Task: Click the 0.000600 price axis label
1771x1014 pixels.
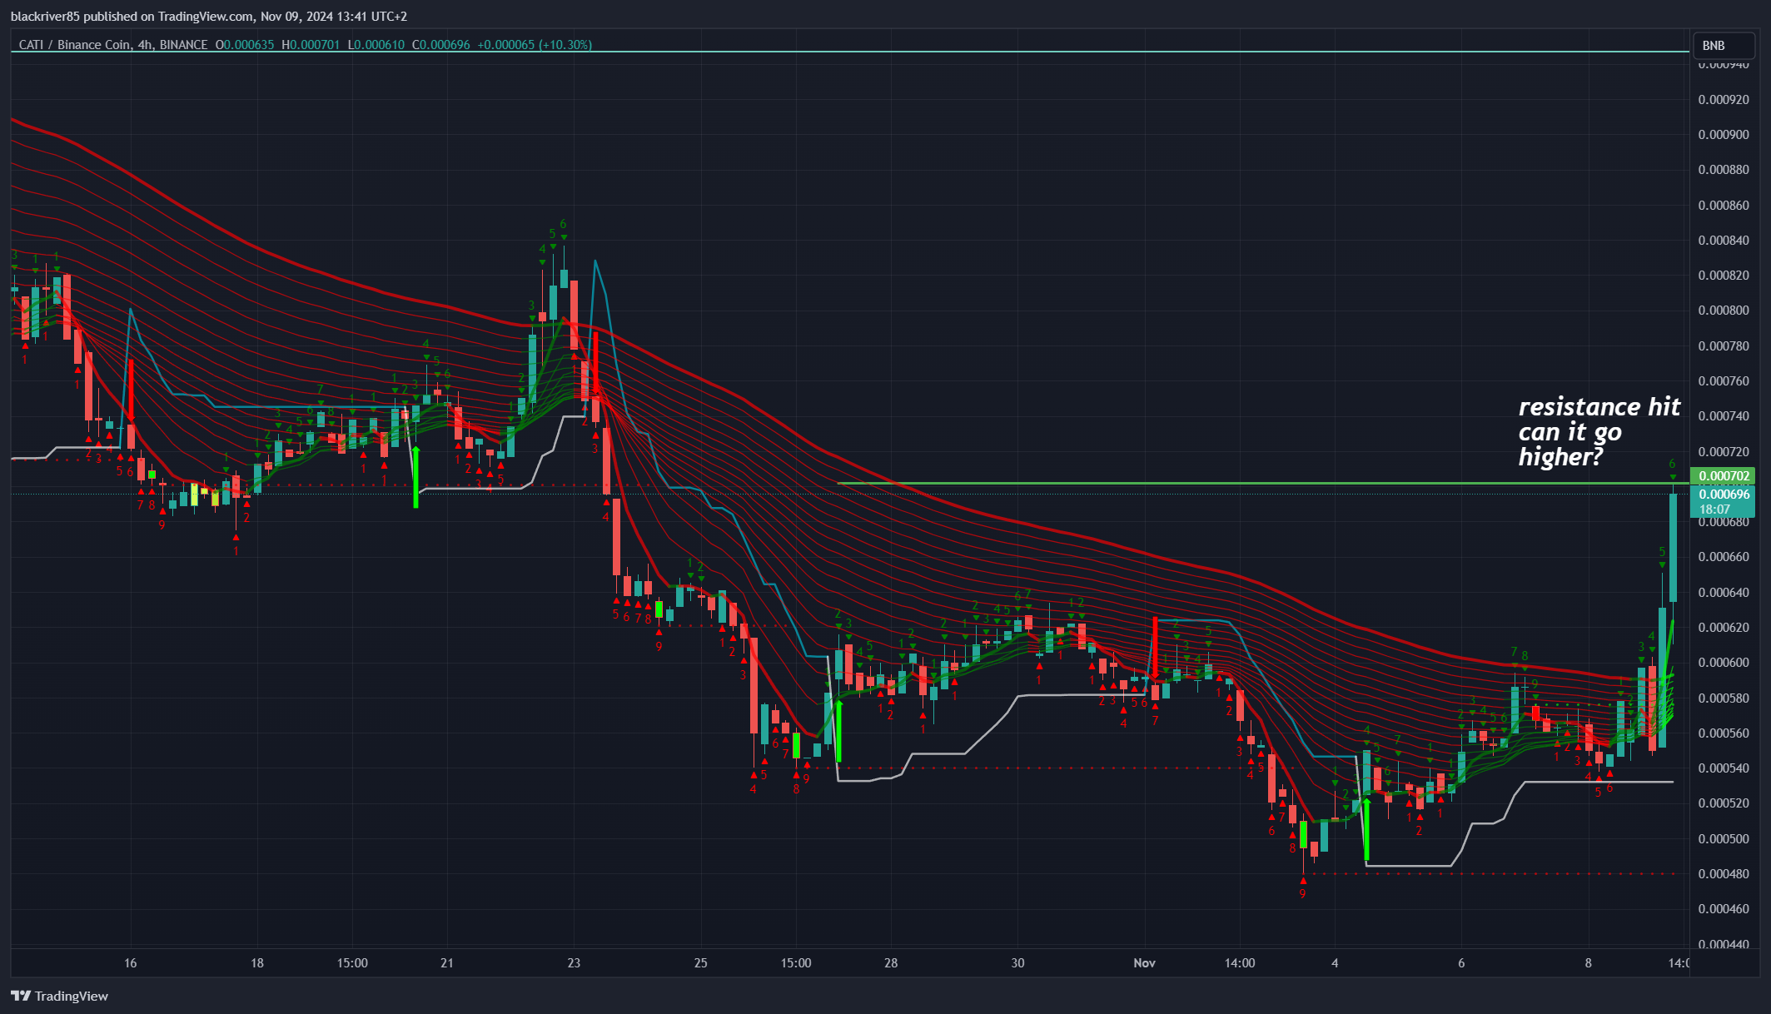Action: 1723,663
